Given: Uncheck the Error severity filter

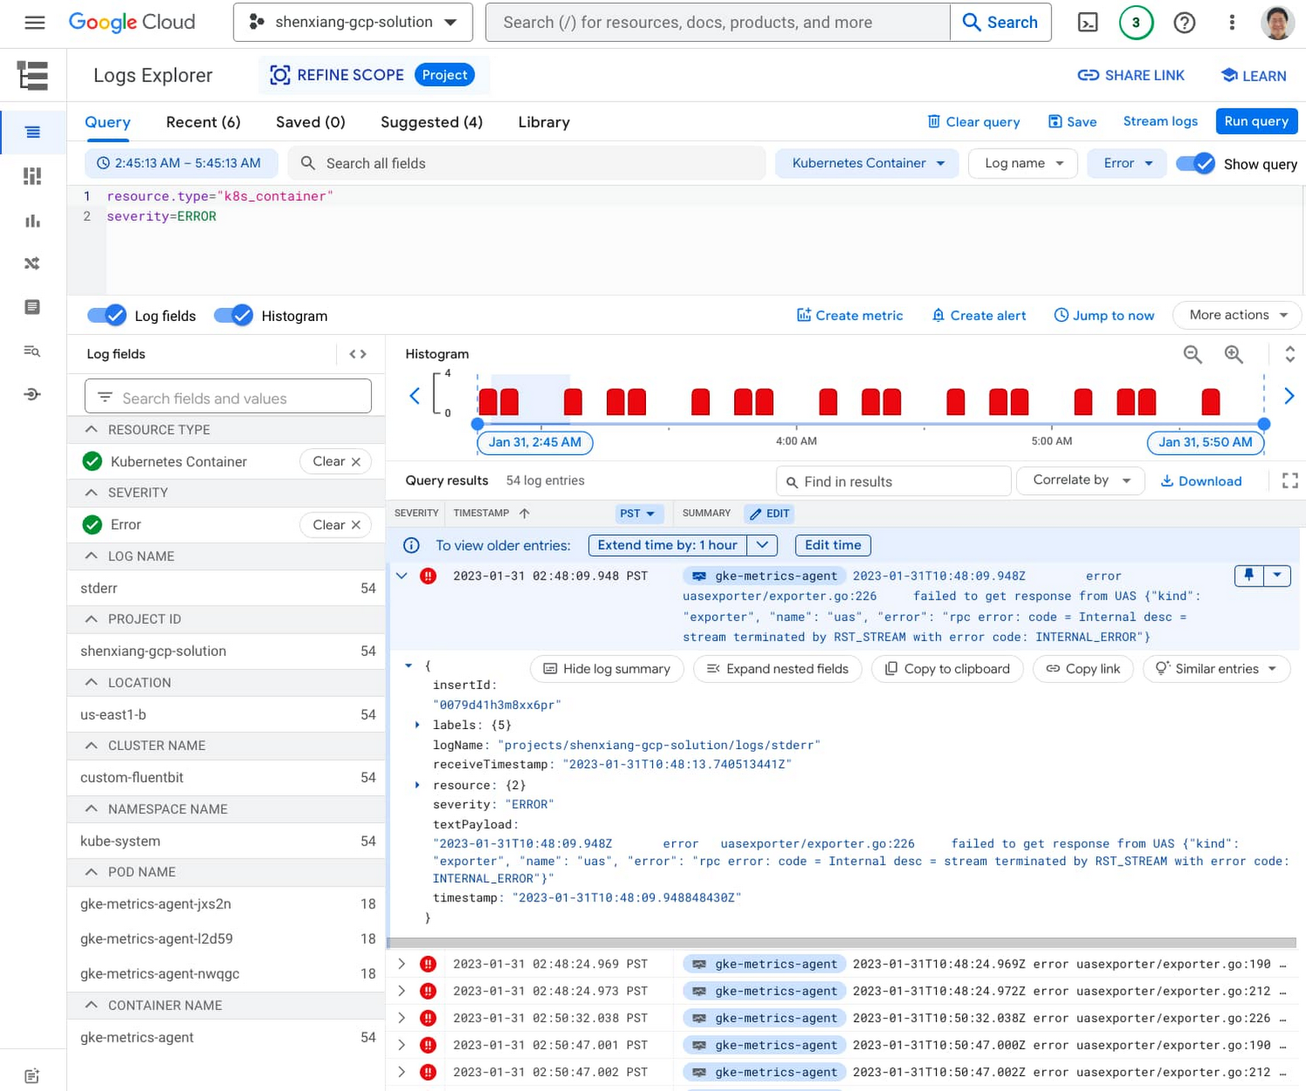Looking at the screenshot, I should tap(92, 525).
